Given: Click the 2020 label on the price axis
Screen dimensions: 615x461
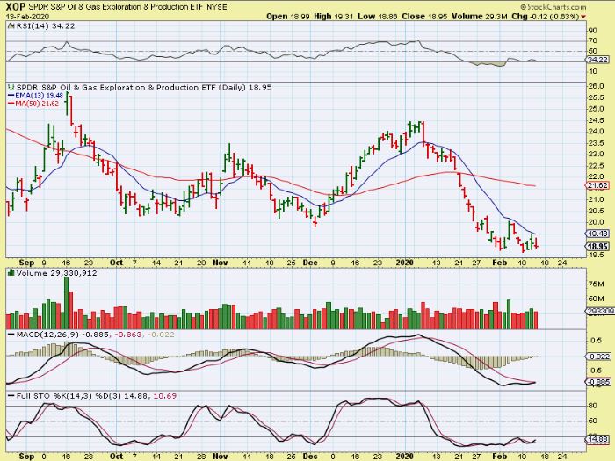Looking at the screenshot, I should pyautogui.click(x=404, y=263).
